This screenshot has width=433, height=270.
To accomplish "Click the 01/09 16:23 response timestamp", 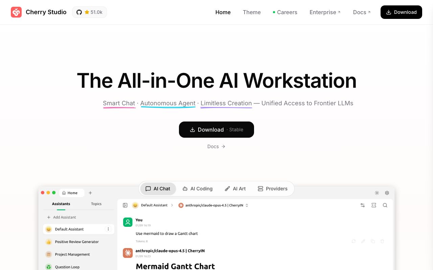I will pos(143,256).
